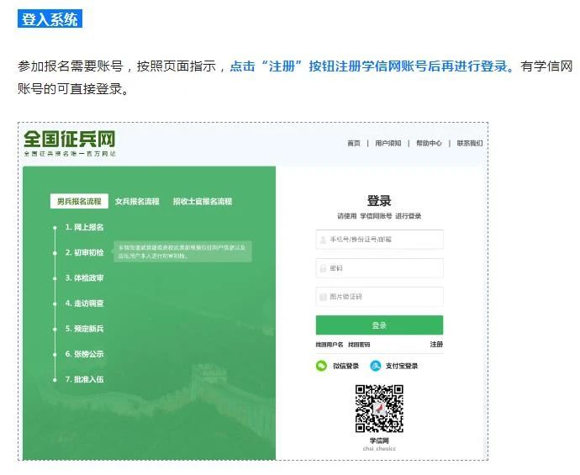580x475 pixels.
Task: Click the WeChat login icon
Action: [x=321, y=366]
